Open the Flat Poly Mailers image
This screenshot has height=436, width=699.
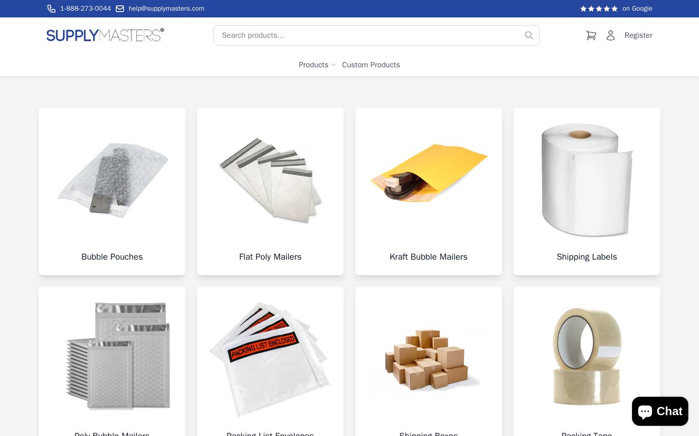[x=270, y=180]
